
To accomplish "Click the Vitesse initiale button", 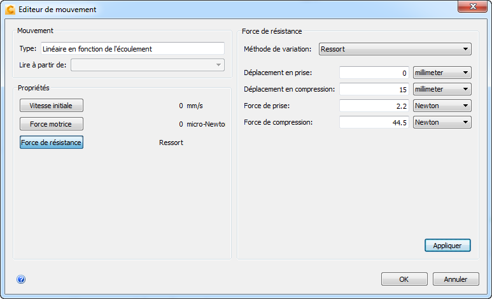I will tap(51, 106).
